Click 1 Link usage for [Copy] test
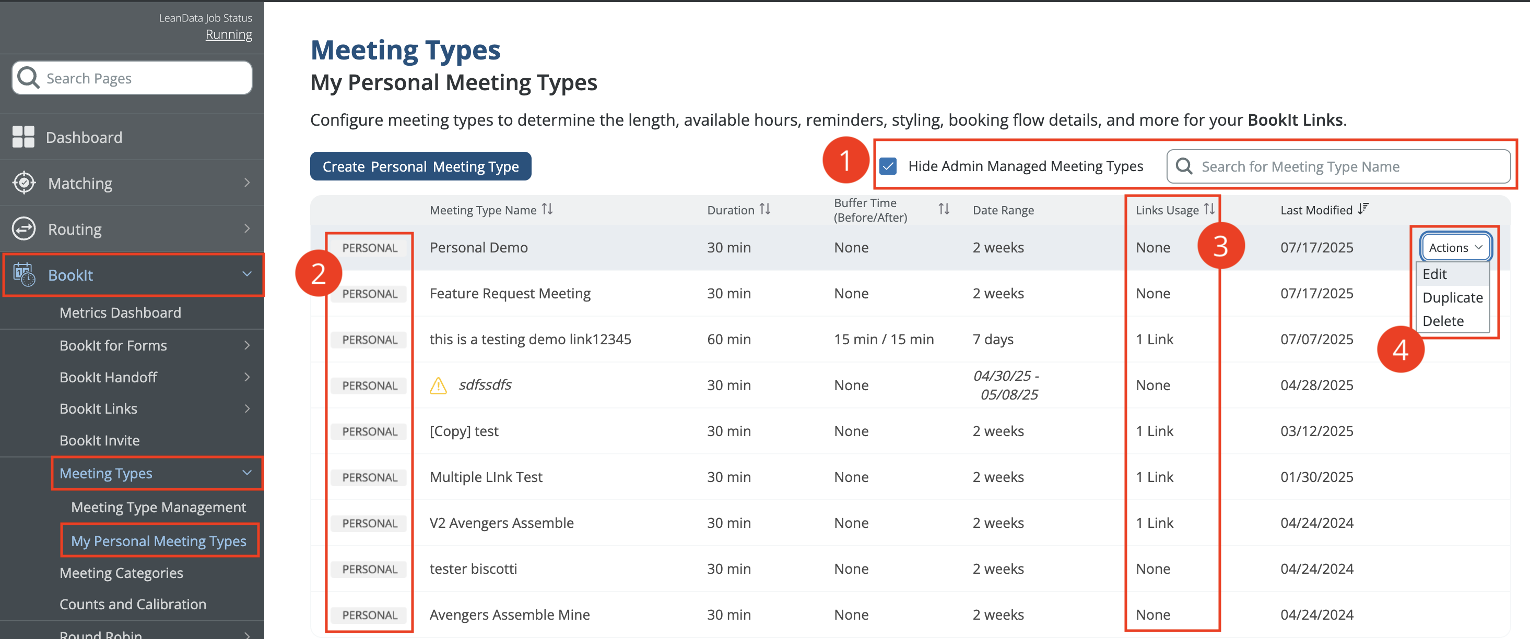Screen dimensions: 1530x639 click(1154, 431)
